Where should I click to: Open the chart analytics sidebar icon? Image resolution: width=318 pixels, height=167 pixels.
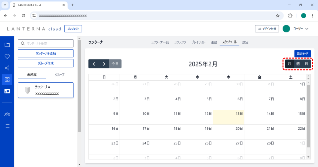[x=7, y=91]
